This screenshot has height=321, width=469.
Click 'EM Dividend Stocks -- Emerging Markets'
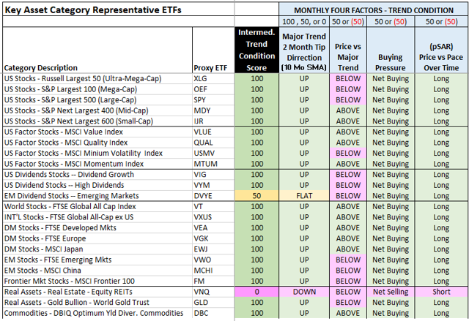(x=72, y=196)
